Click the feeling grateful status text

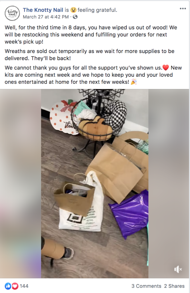pyautogui.click(x=97, y=10)
